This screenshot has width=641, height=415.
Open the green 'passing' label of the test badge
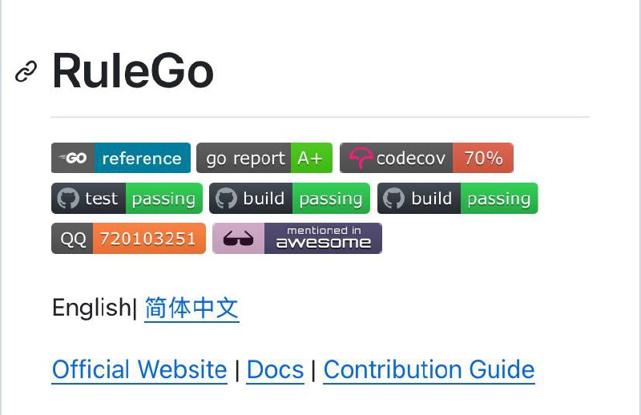click(x=164, y=199)
